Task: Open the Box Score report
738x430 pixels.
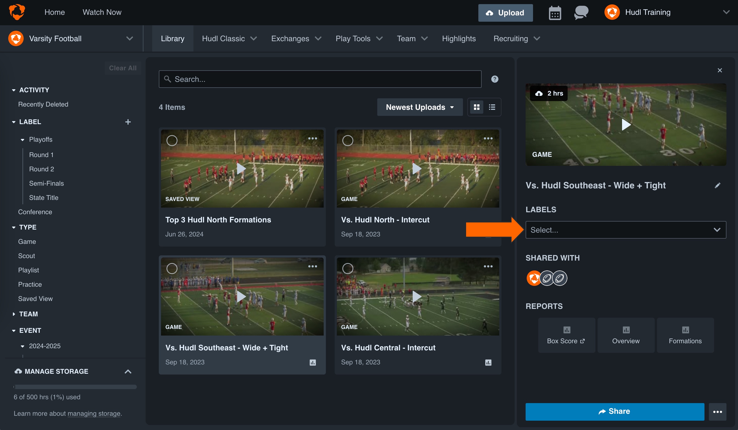Action: (566, 335)
